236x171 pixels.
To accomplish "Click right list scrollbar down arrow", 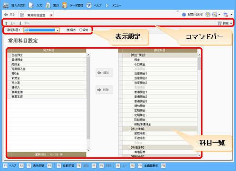I will [199, 155].
